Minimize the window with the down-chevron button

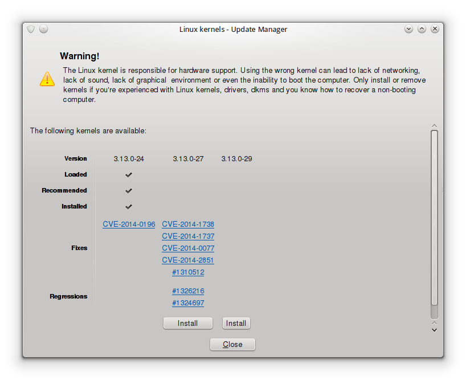tap(408, 29)
